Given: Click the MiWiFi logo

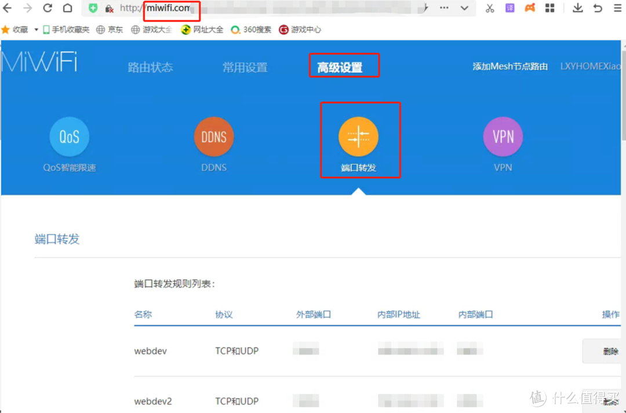Looking at the screenshot, I should [x=39, y=62].
